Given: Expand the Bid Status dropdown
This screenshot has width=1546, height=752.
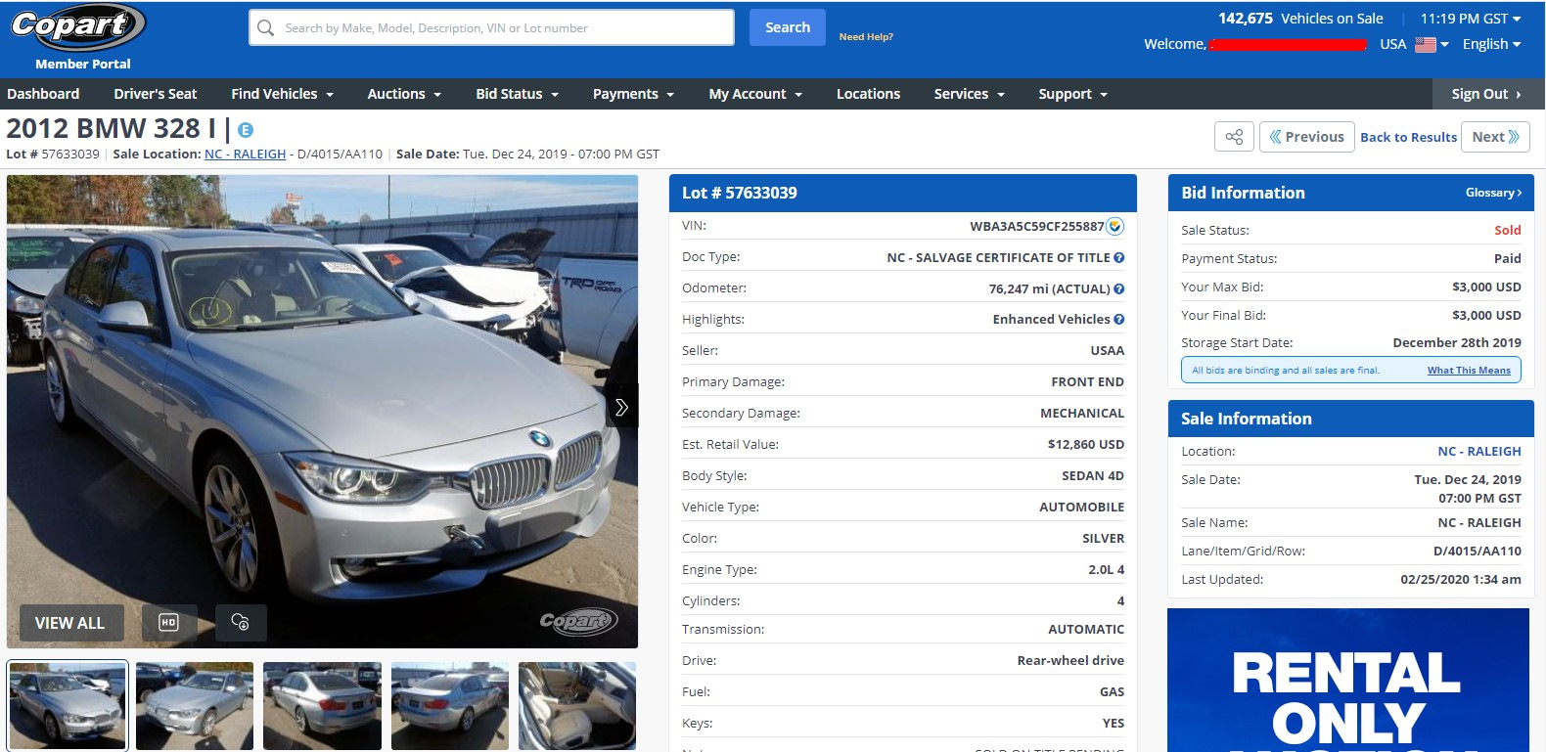Looking at the screenshot, I should coord(517,94).
